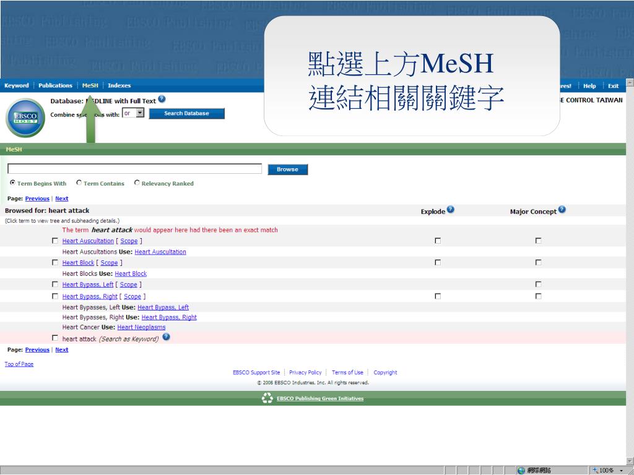Open the Explode help icon
Image resolution: width=634 pixels, height=475 pixels.
click(451, 210)
